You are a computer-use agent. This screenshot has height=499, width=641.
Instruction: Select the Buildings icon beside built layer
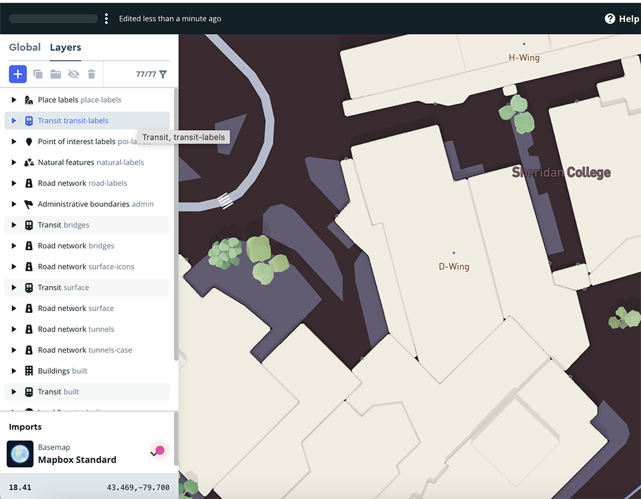(x=28, y=371)
